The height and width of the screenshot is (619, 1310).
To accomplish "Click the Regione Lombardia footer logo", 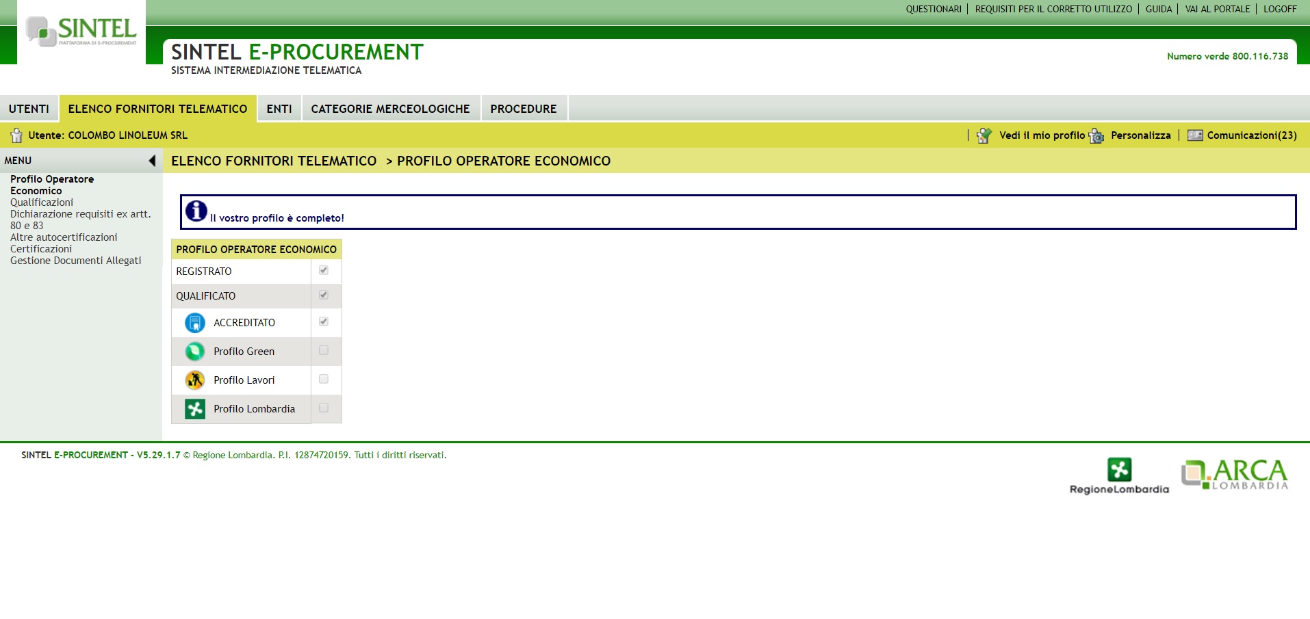I will click(x=1120, y=476).
